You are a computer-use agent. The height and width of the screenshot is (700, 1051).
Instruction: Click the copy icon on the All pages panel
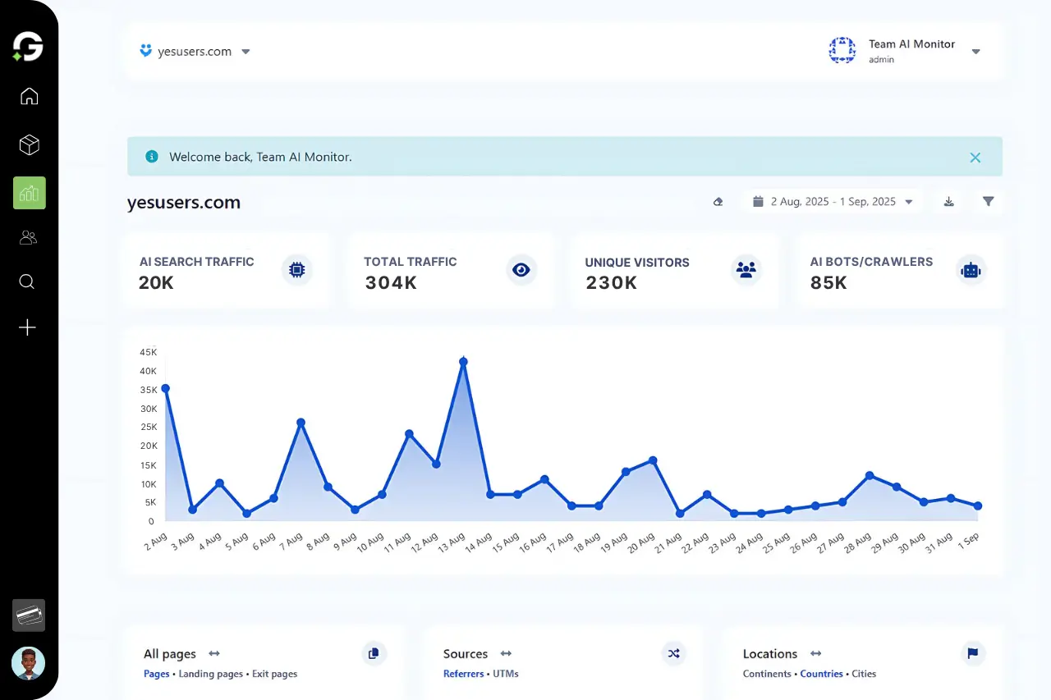374,653
